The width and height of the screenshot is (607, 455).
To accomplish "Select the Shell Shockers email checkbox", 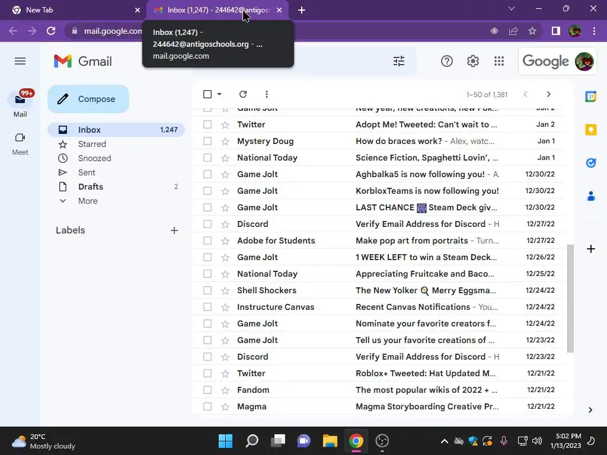I will [x=207, y=290].
